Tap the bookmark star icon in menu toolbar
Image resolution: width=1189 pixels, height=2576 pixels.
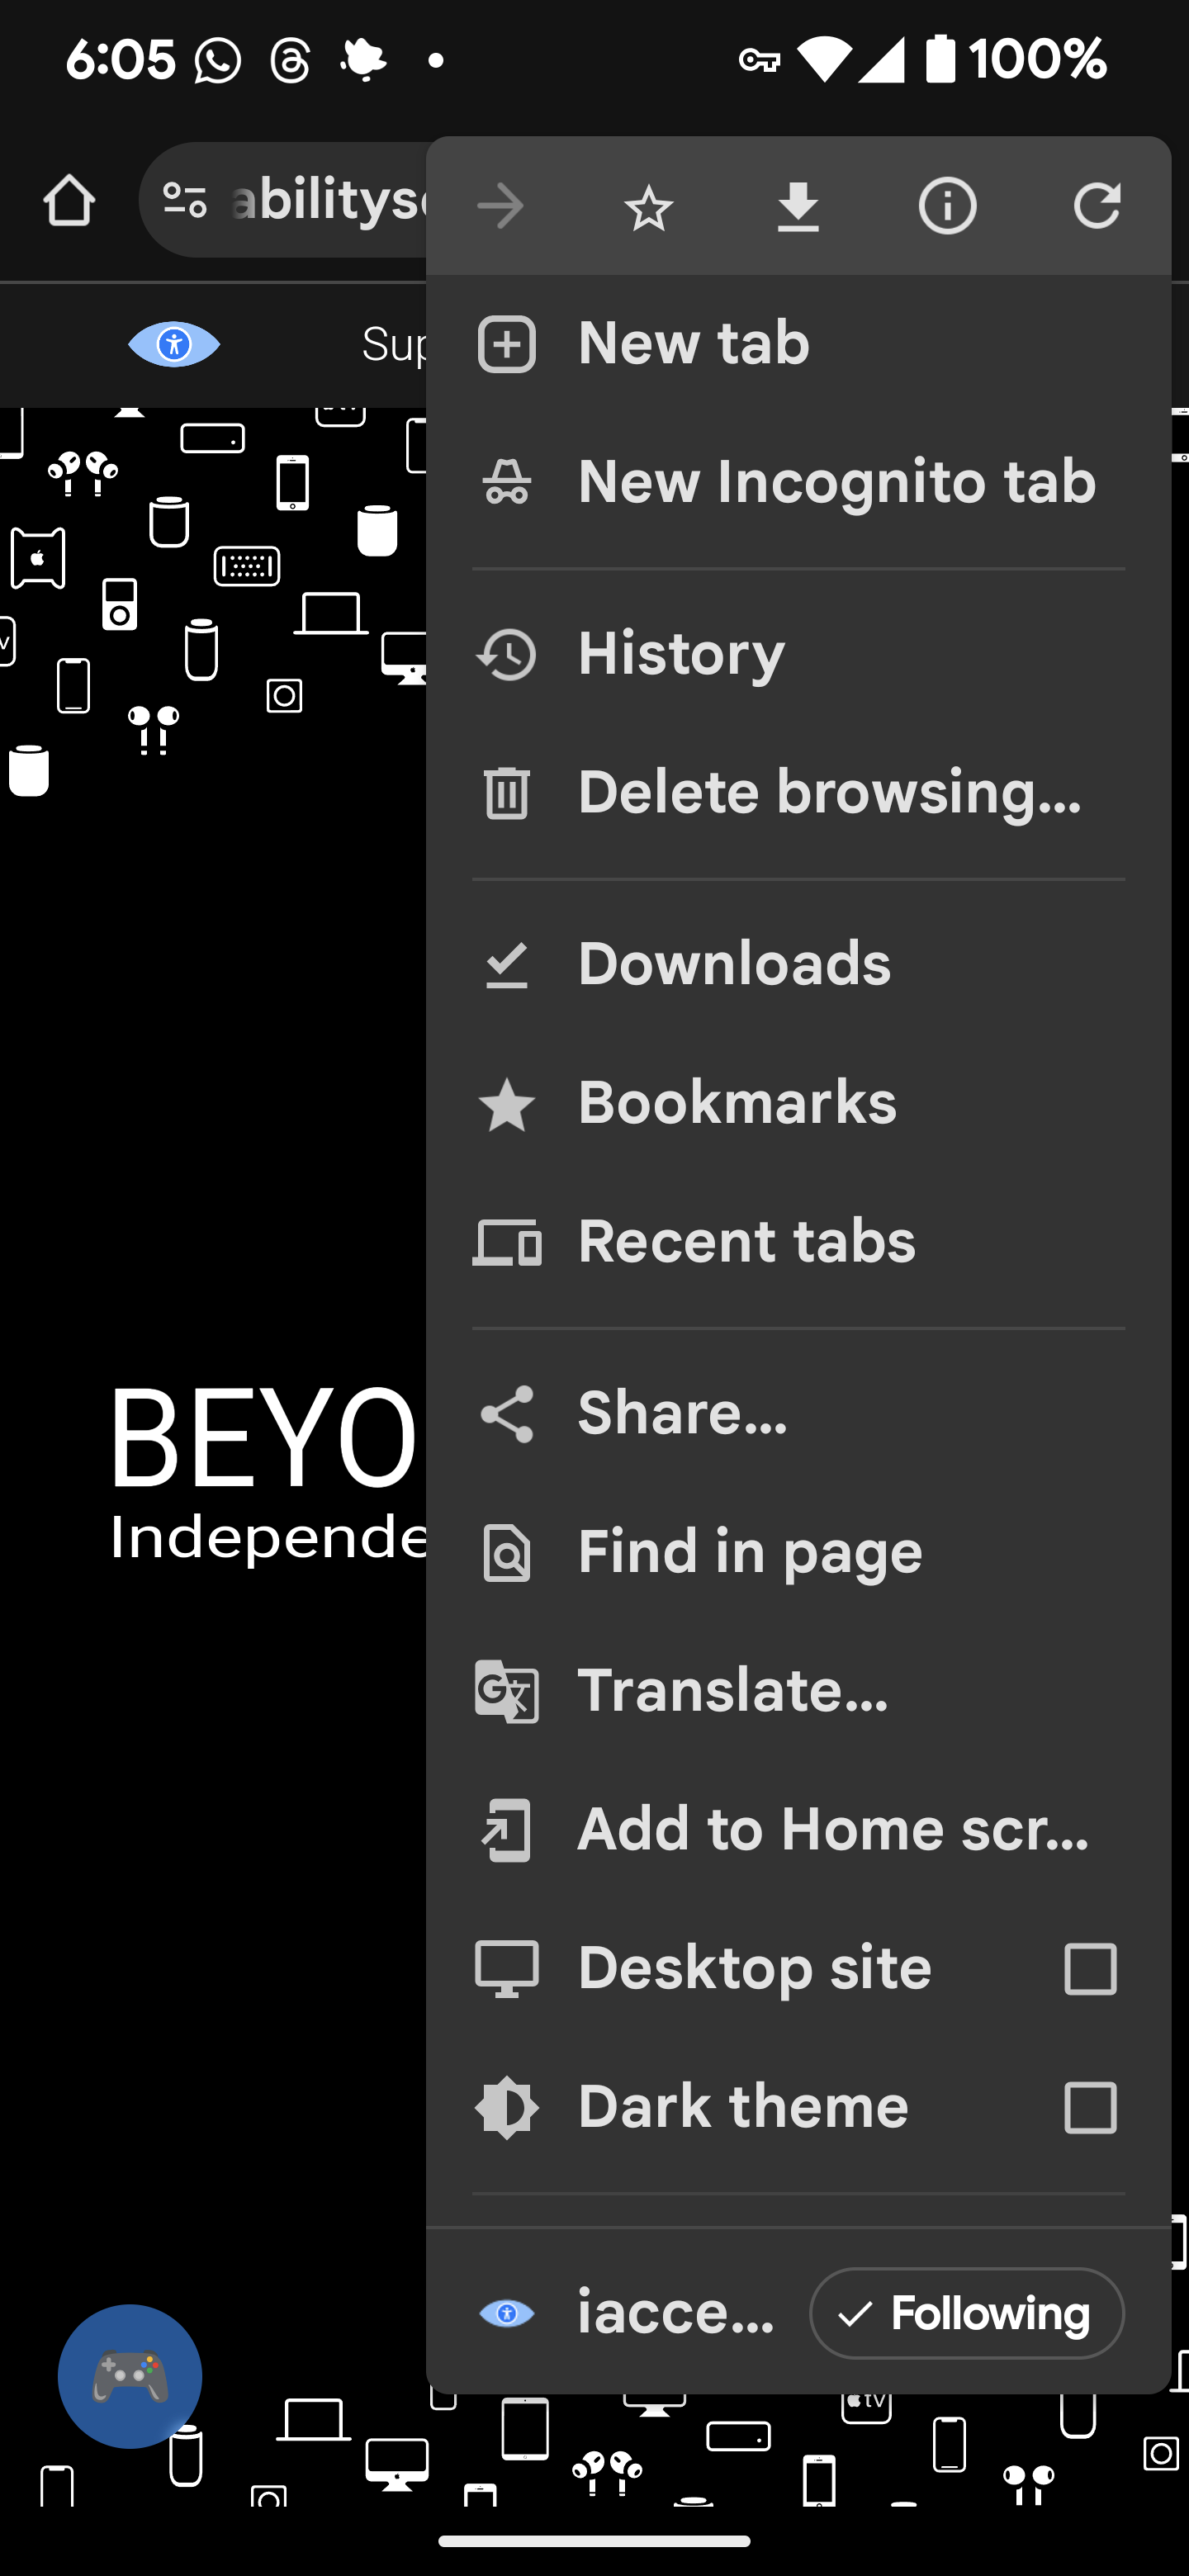pos(648,207)
